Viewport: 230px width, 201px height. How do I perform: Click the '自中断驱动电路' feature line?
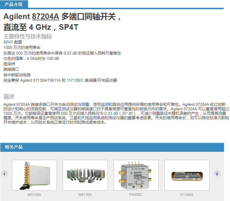[x=17, y=75]
